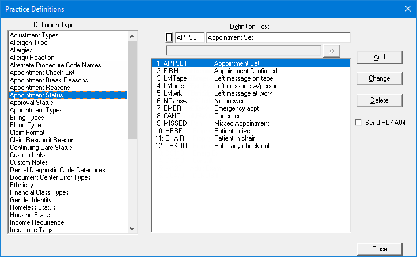The image size is (417, 257).
Task: Choose Insurance Tags definition type
Action: (x=31, y=230)
